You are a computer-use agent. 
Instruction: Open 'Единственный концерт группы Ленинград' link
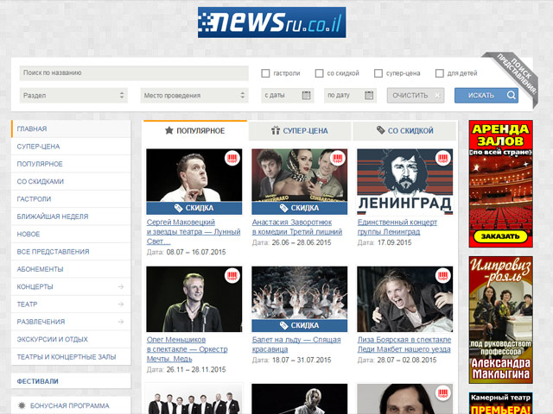397,227
